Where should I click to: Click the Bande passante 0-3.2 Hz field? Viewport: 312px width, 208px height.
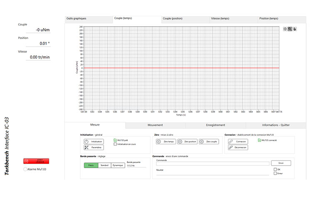pos(136,166)
